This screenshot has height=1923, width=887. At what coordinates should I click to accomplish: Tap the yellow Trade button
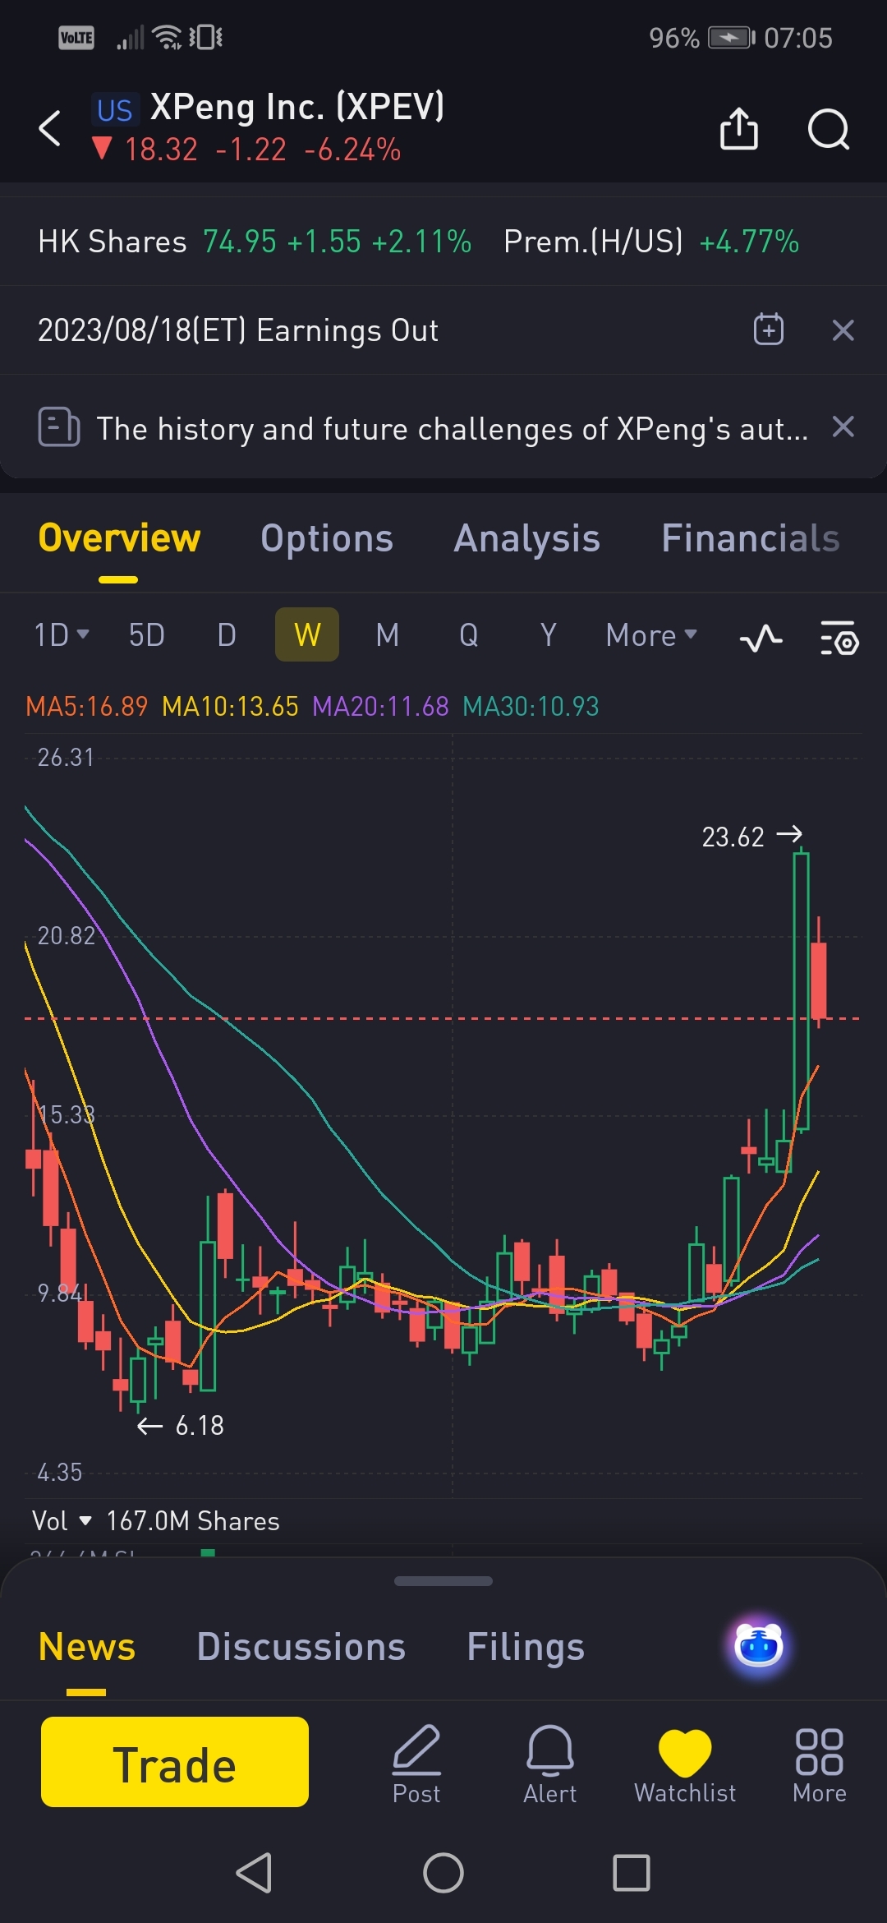(x=175, y=1762)
